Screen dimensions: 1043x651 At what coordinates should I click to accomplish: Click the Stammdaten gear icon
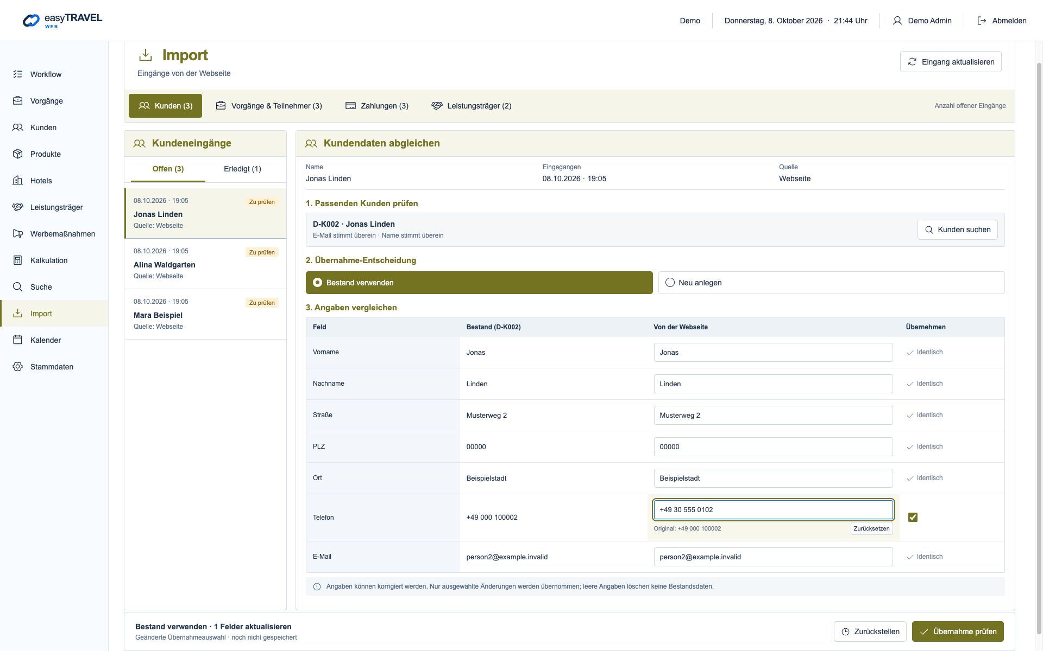click(x=18, y=367)
